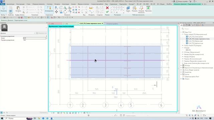Click the Опорная плоскость tool
Viewport: 214px width, 120px height.
(x=141, y=10)
